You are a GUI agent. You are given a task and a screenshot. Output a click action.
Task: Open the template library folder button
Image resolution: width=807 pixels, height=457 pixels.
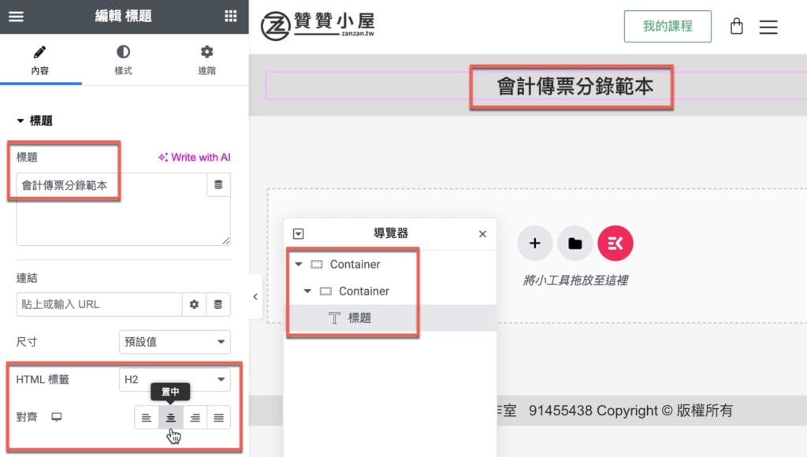click(x=575, y=243)
